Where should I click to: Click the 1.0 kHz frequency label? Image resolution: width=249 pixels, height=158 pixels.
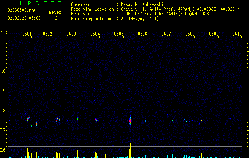point(3,71)
